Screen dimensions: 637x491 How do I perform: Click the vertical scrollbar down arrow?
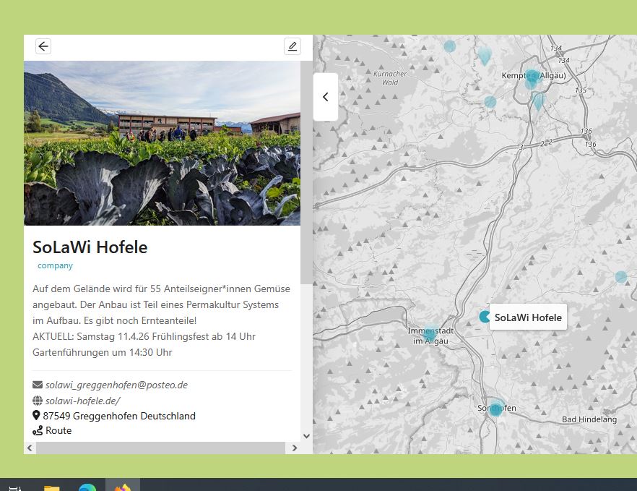306,435
